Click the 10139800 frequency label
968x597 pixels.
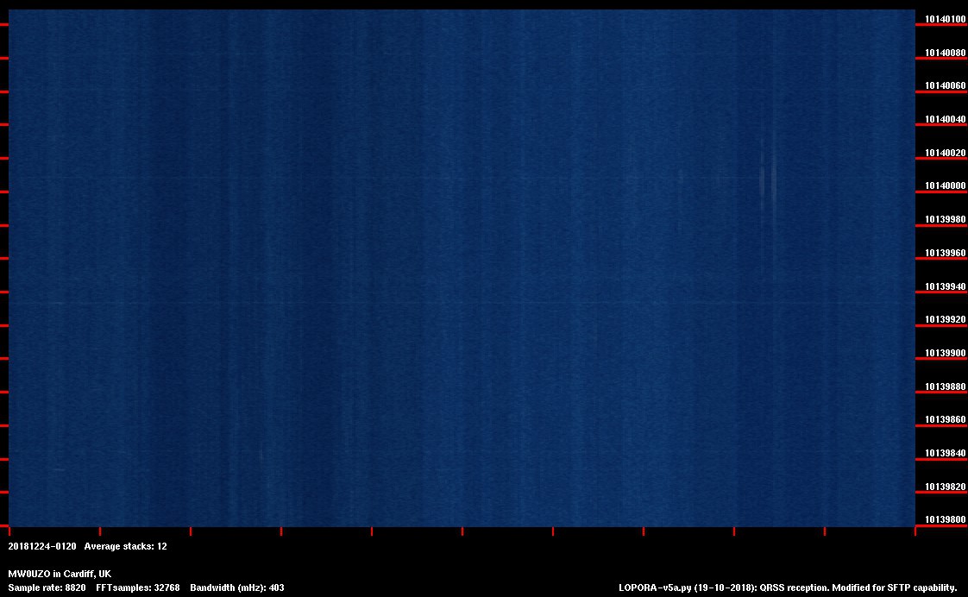point(945,520)
